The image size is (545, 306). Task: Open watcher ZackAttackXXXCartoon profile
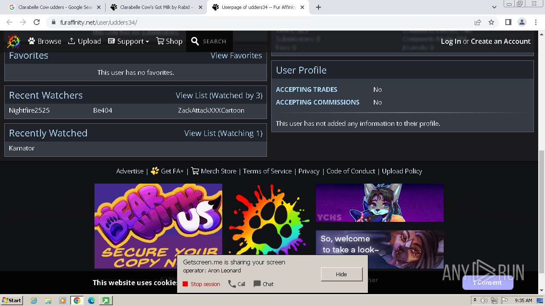click(x=211, y=110)
